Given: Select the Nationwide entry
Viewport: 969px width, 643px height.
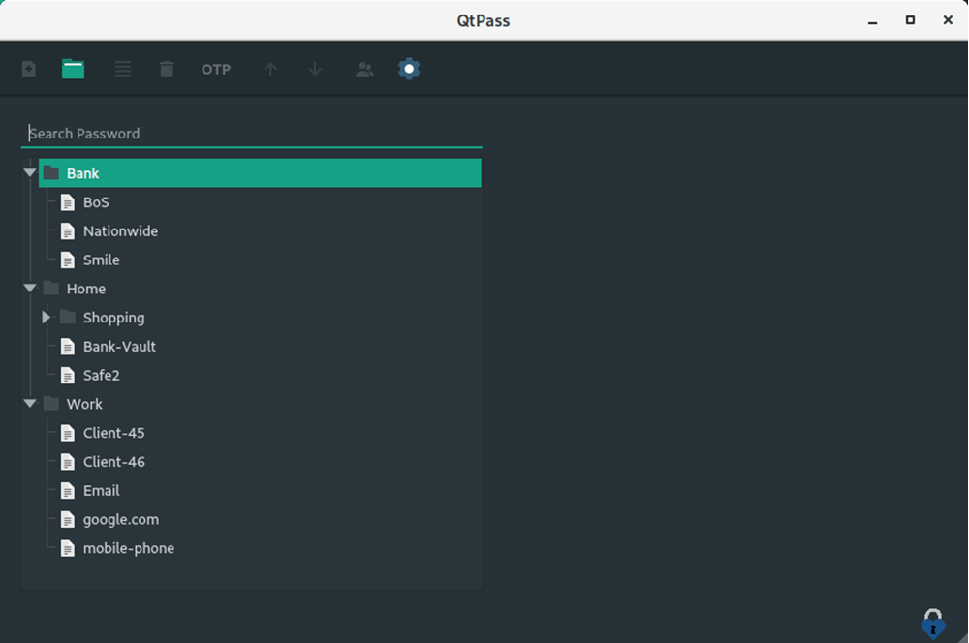Looking at the screenshot, I should (x=120, y=231).
